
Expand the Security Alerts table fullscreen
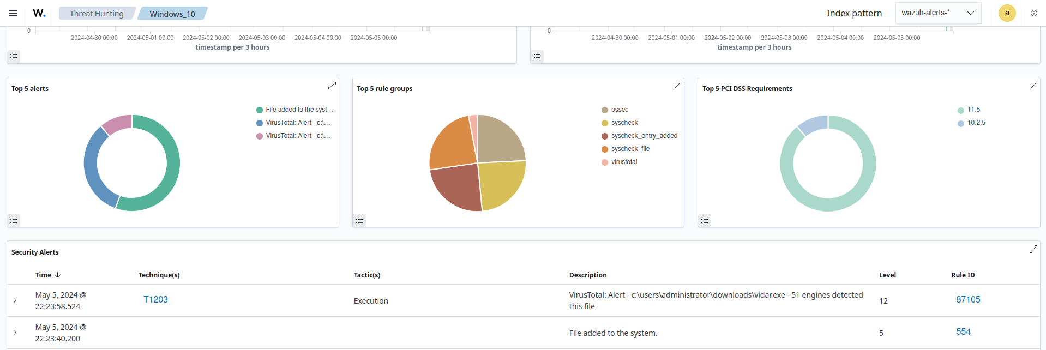pos(1033,249)
